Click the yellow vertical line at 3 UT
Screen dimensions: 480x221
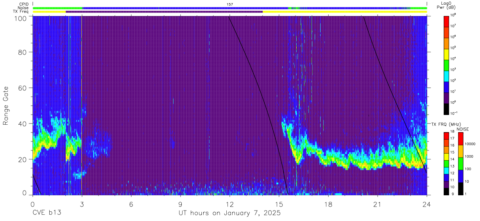[81, 105]
